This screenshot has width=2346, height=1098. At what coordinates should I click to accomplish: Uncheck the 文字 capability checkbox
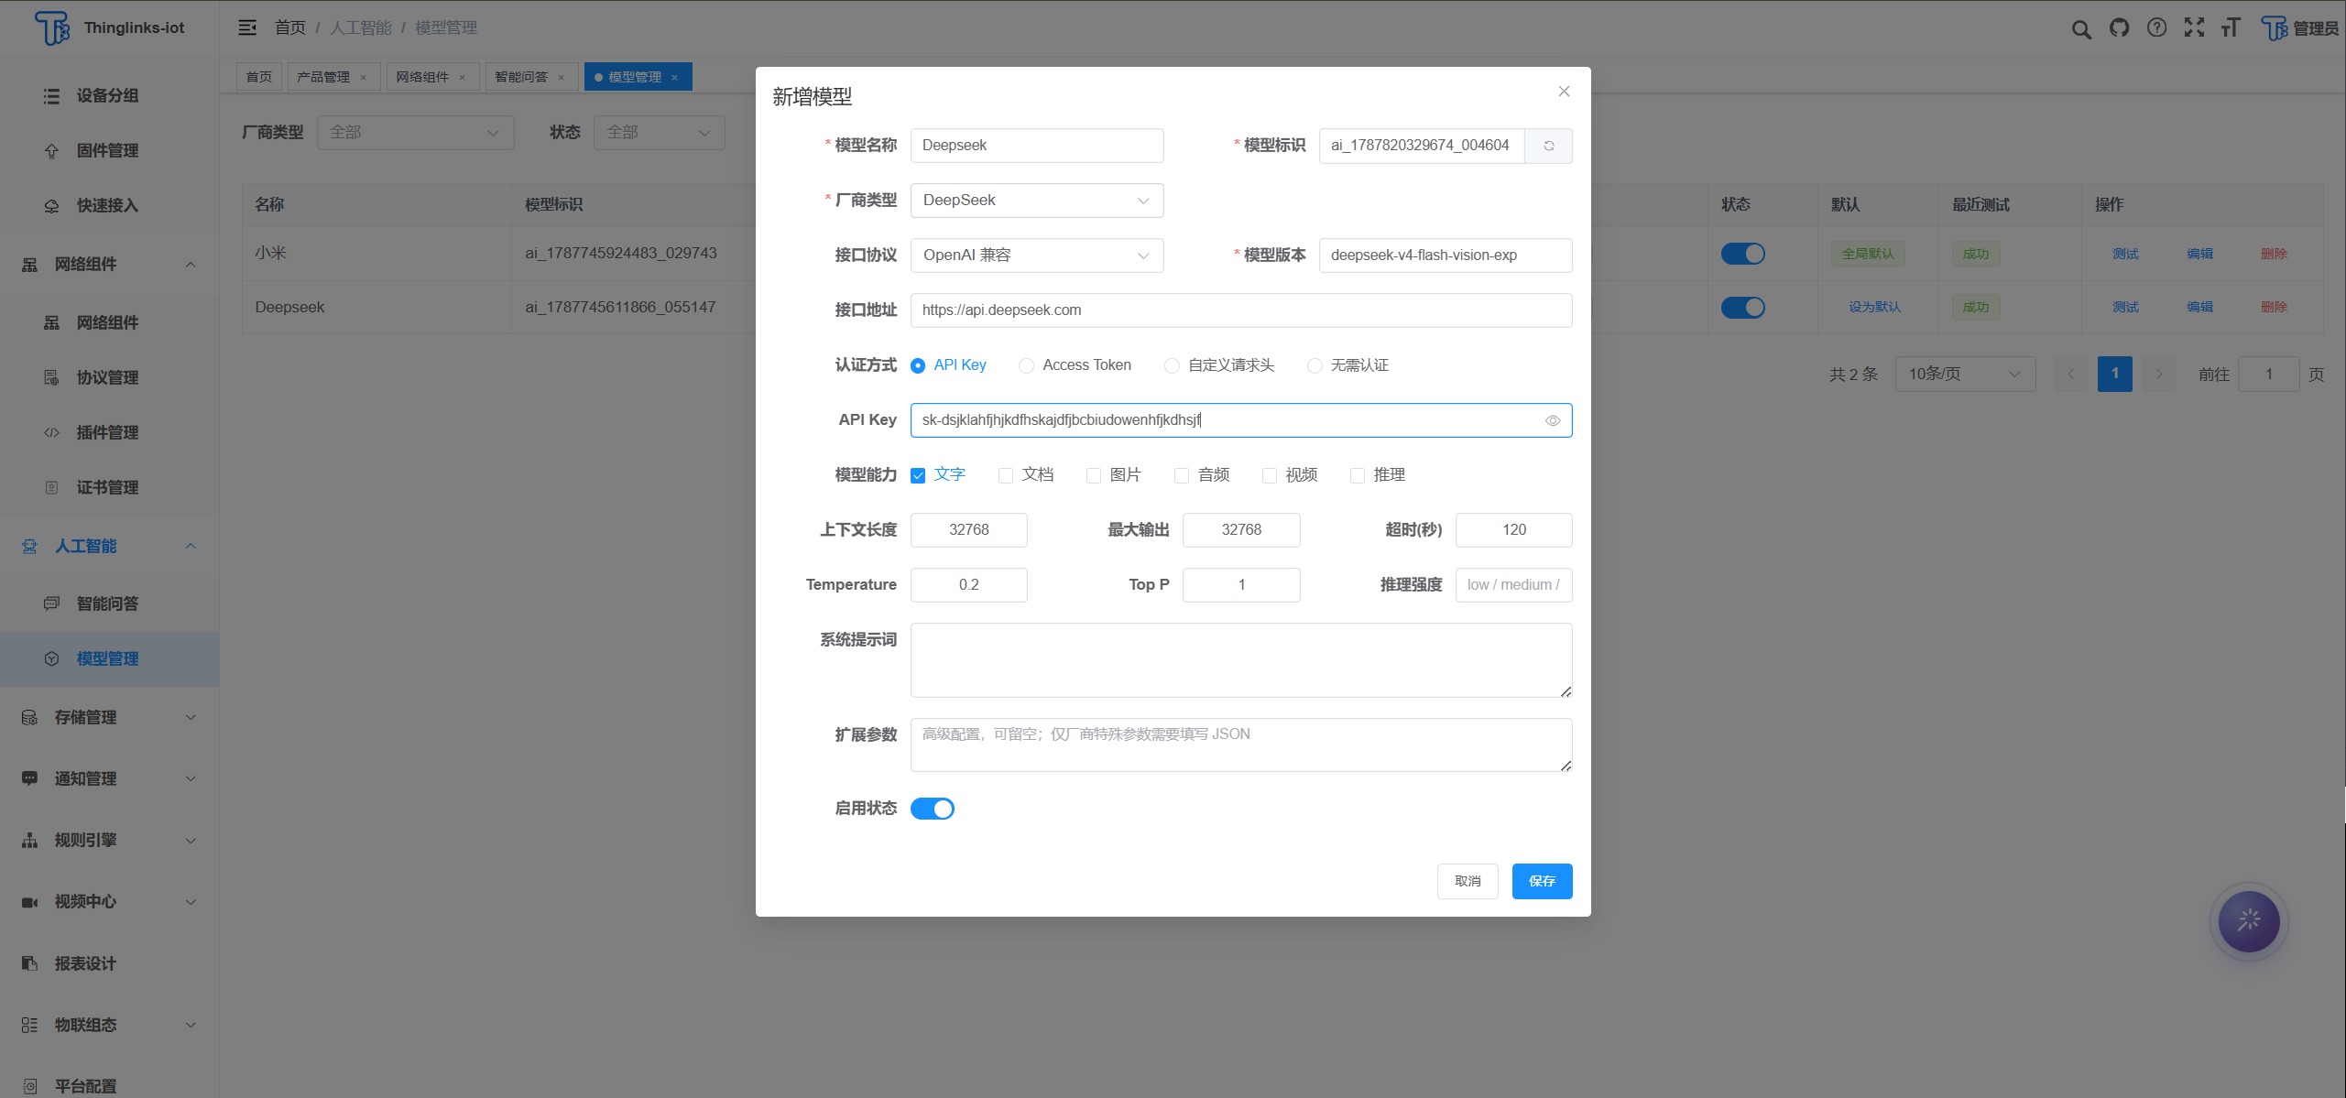pyautogui.click(x=918, y=475)
